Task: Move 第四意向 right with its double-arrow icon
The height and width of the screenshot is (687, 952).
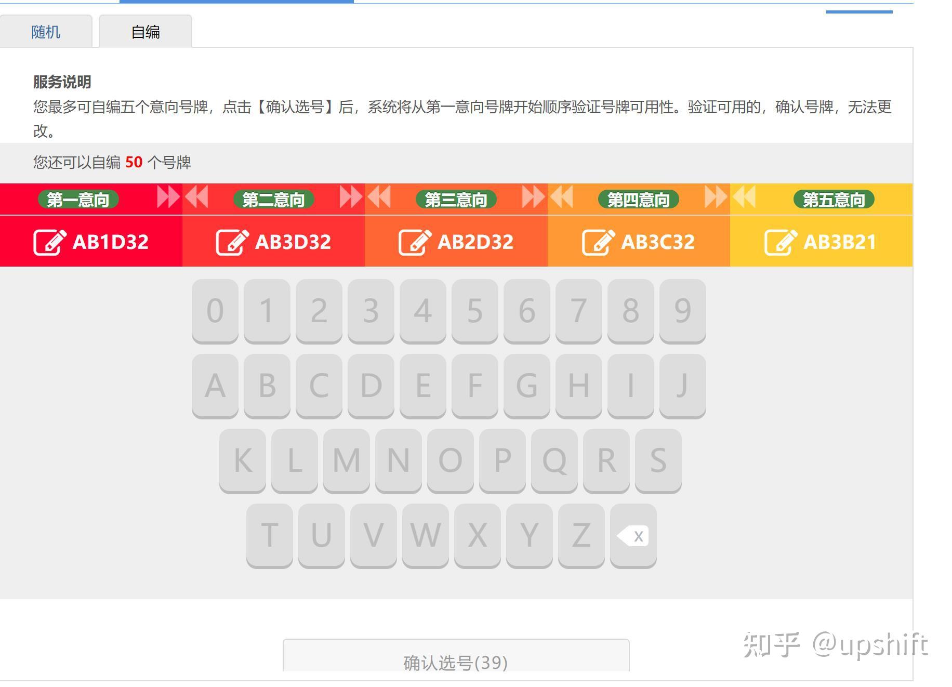Action: click(x=716, y=197)
